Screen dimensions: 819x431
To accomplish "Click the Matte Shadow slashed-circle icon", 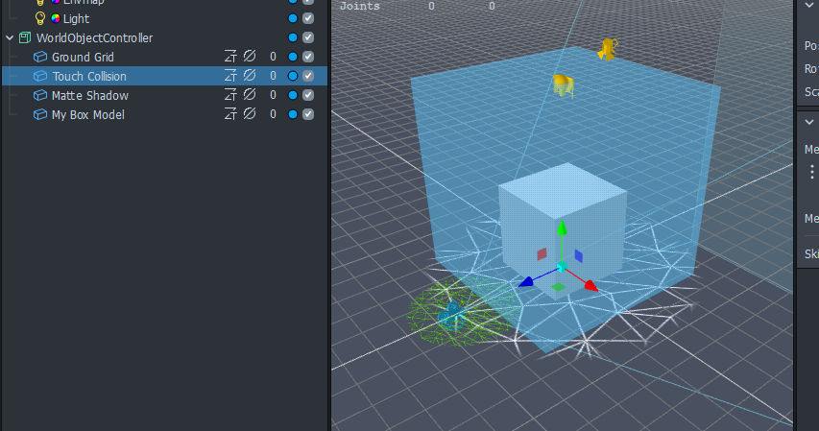I will click(250, 94).
